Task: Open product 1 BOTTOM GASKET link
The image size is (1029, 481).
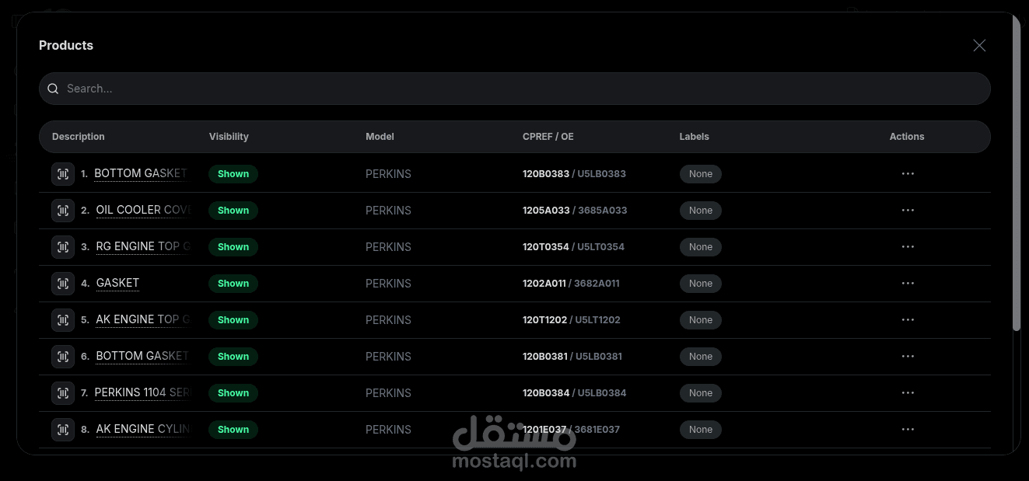Action: 141,173
